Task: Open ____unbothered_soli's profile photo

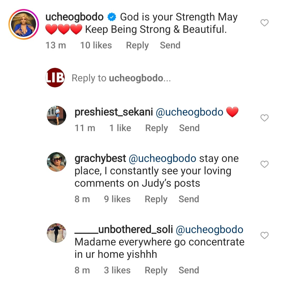Action: pyautogui.click(x=56, y=233)
